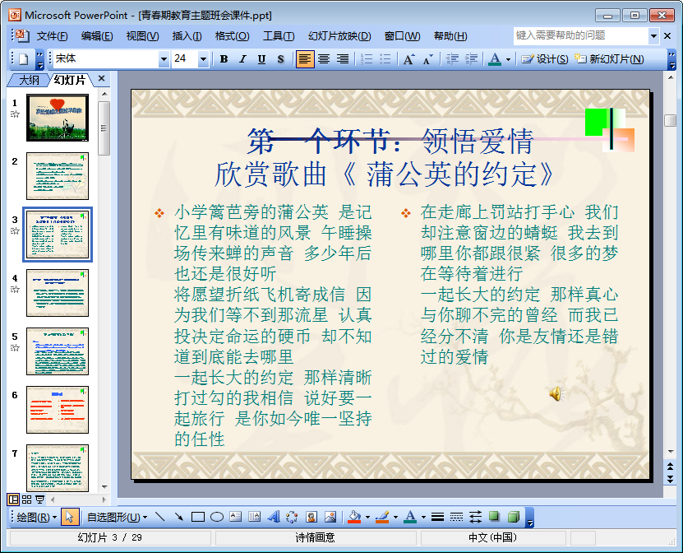
Task: Click the 新幻灯片 (New Slide) button
Action: [609, 59]
